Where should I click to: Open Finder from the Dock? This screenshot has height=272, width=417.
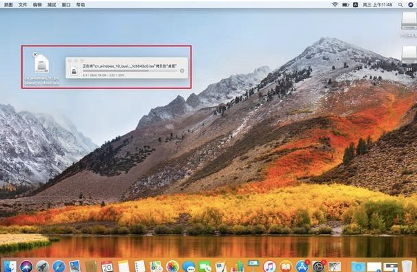(x=10, y=266)
